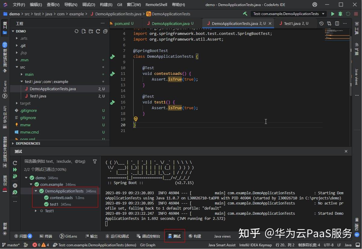Screen dimensions: 362x249
Task: Open the account profile icon in title bar
Action: (315, 5)
